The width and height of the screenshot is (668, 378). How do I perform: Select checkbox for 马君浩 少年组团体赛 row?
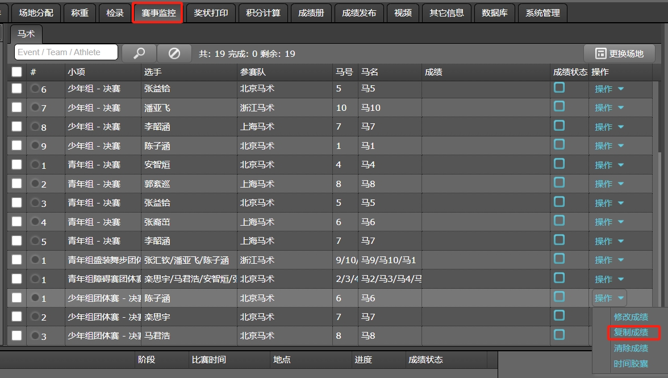coord(17,335)
